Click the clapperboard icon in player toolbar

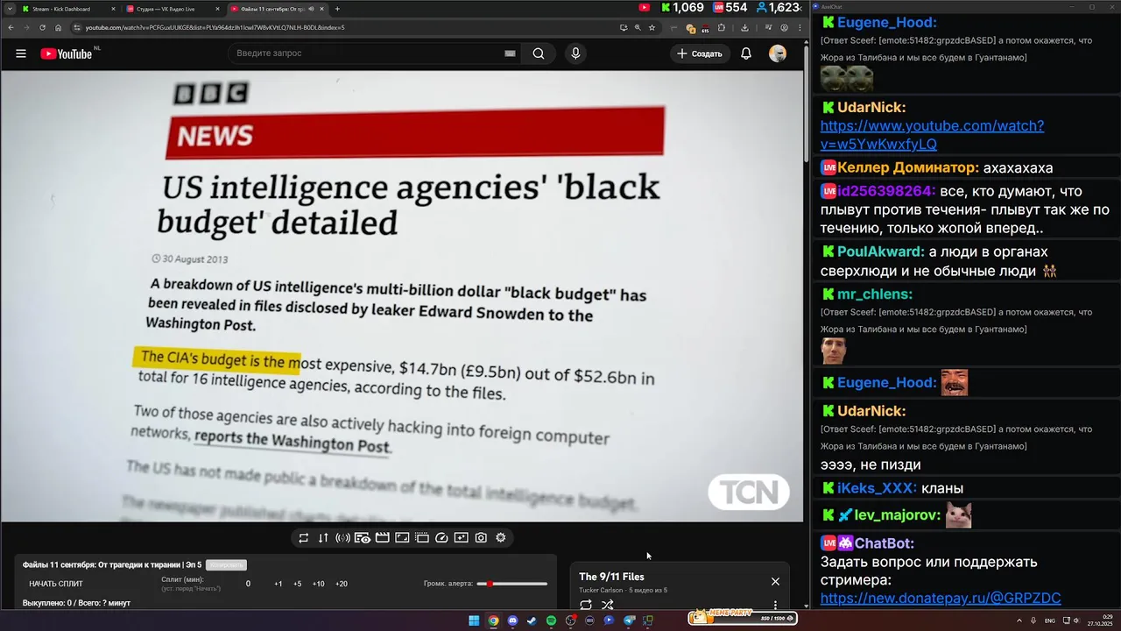pyautogui.click(x=383, y=538)
